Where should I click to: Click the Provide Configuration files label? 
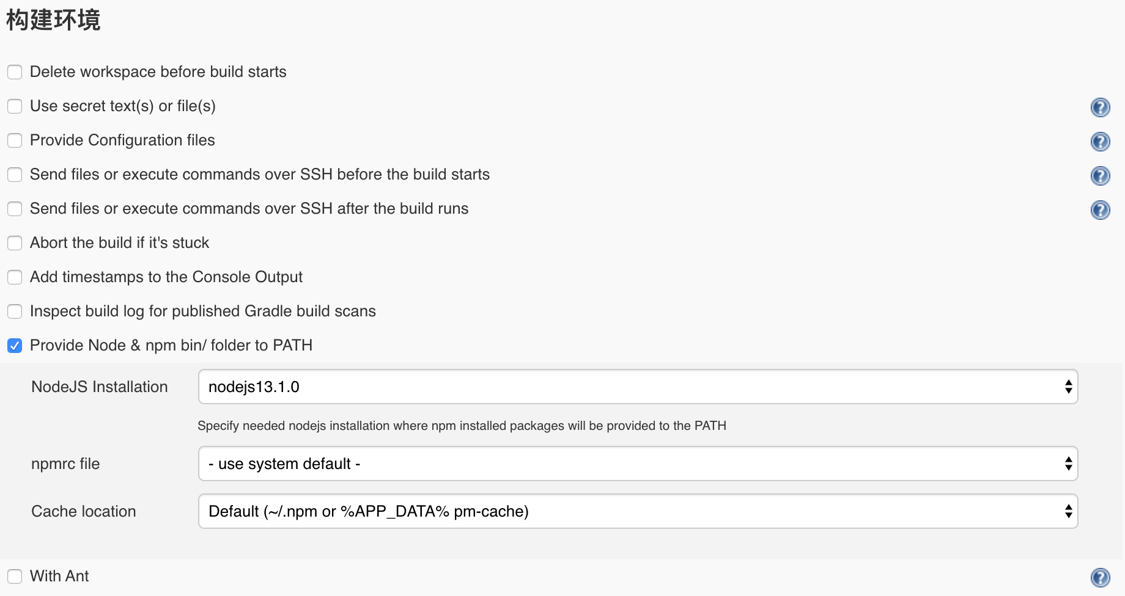coord(122,140)
